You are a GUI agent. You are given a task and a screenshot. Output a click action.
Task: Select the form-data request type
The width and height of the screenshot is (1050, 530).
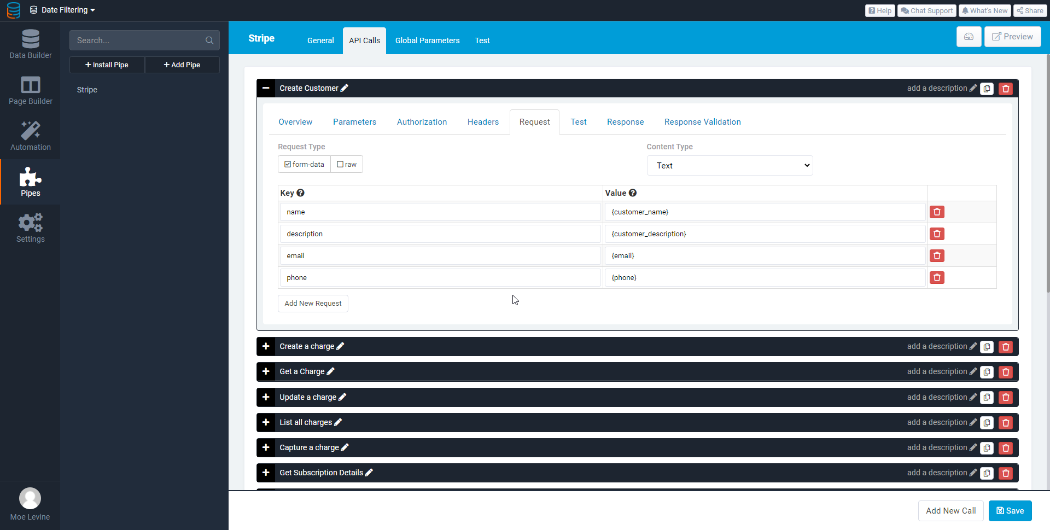click(304, 164)
